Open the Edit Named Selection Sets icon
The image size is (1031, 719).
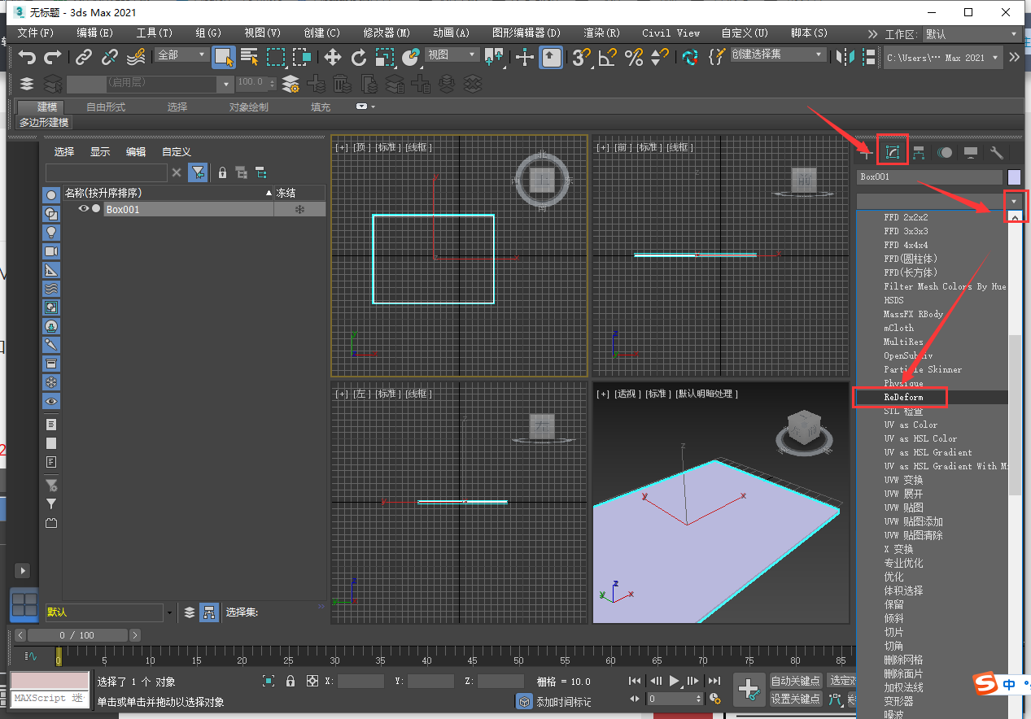point(717,57)
